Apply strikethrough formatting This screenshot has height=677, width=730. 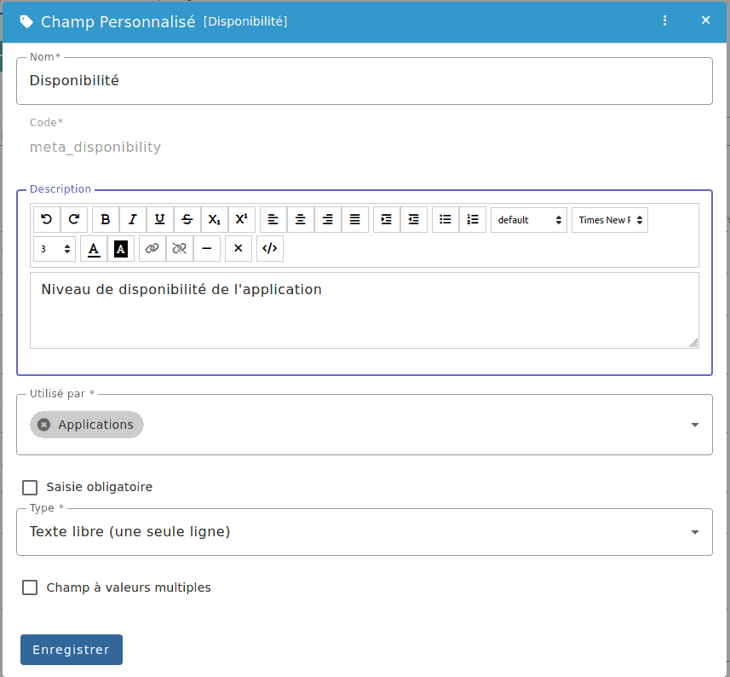[187, 219]
